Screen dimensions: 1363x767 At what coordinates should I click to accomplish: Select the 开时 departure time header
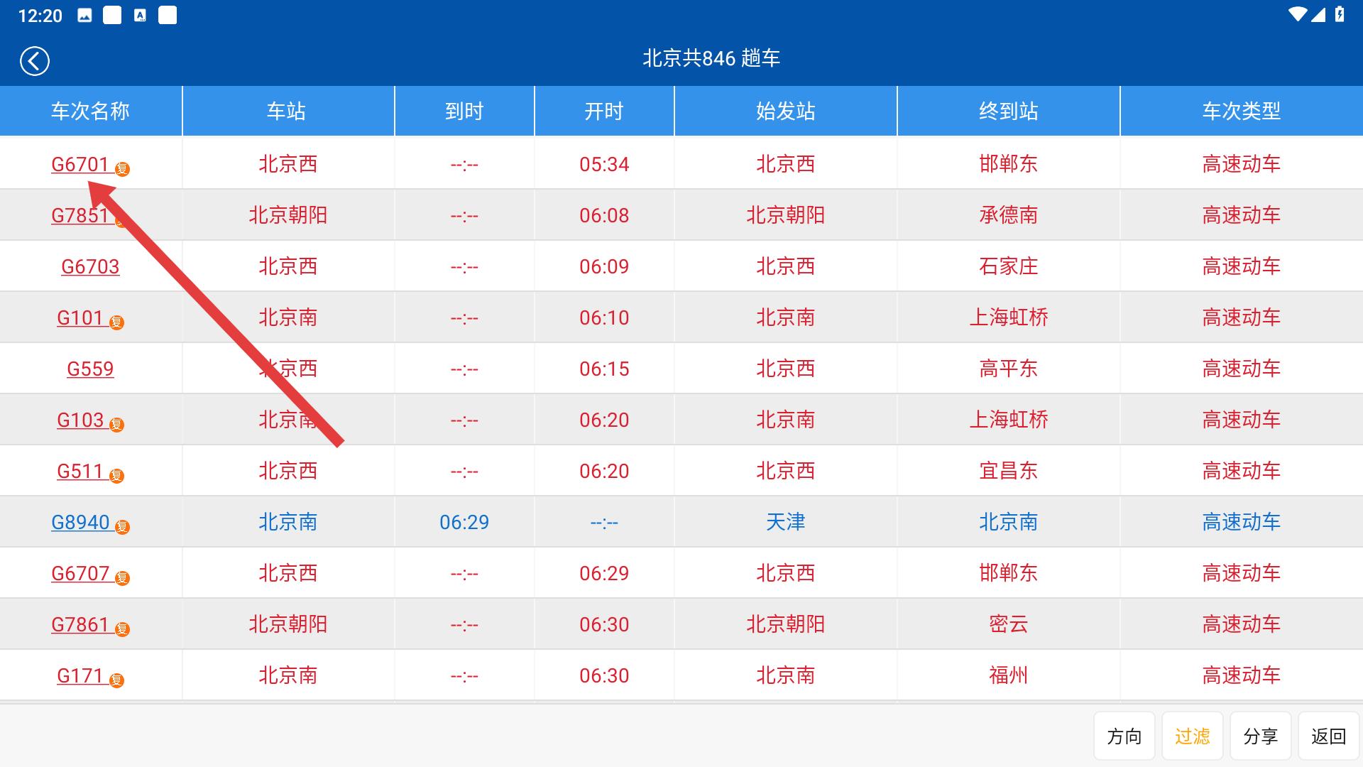pyautogui.click(x=604, y=111)
